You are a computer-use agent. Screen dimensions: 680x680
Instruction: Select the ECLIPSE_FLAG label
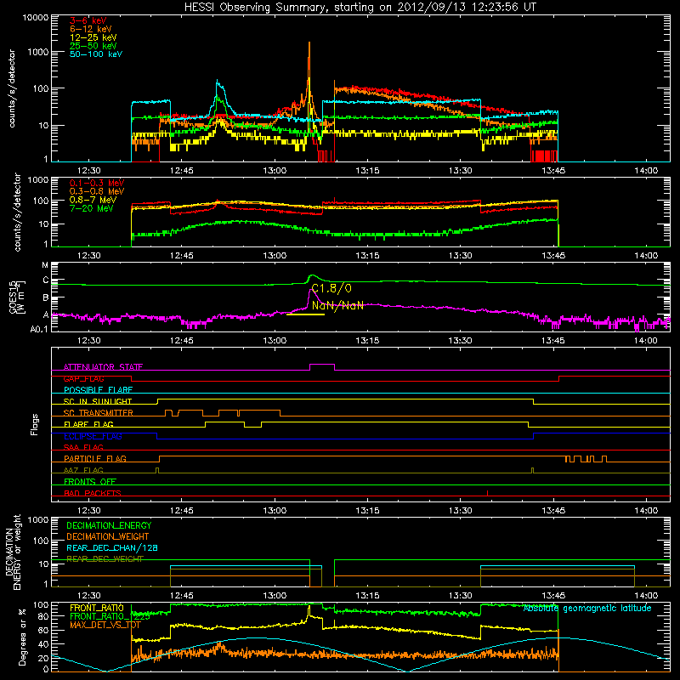(93, 436)
